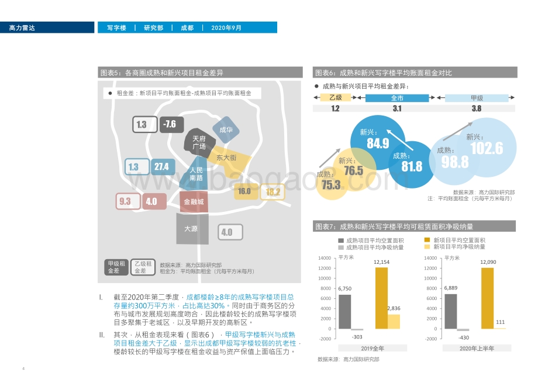The width and height of the screenshot is (538, 380).
Task: Click the 高力雷达 header label
Action: tap(22, 28)
